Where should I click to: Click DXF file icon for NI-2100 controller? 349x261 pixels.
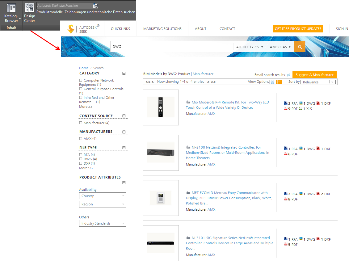[318, 148]
